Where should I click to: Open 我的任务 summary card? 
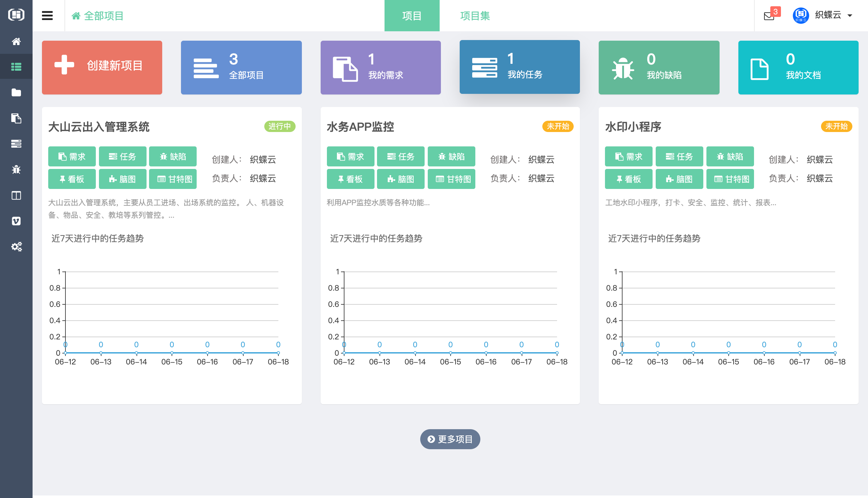pos(519,67)
